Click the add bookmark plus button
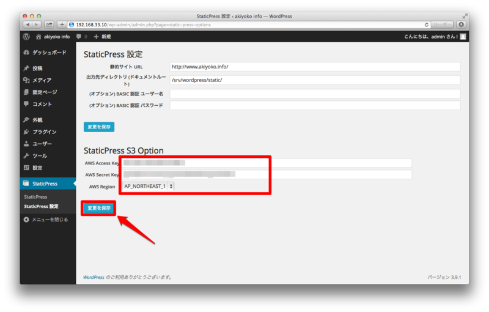This screenshot has height=312, width=489. pyautogui.click(x=62, y=24)
